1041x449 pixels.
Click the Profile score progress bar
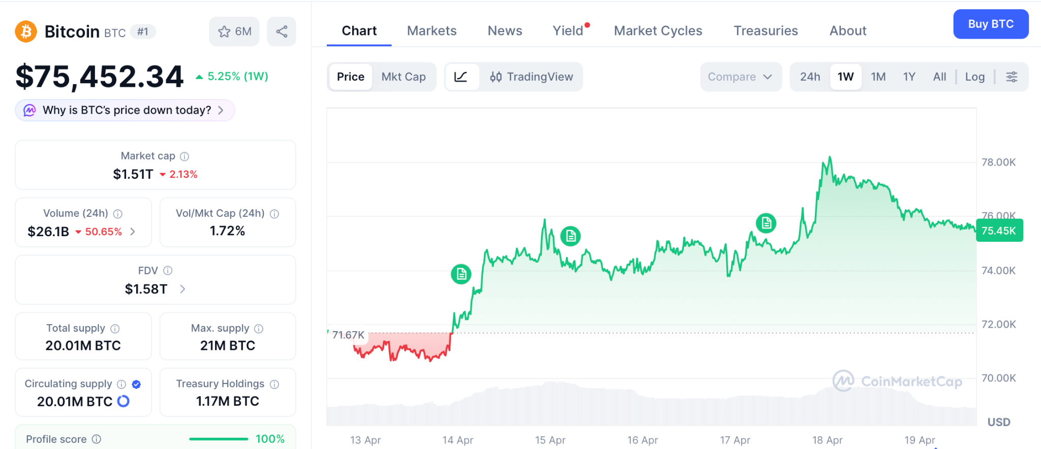click(218, 439)
